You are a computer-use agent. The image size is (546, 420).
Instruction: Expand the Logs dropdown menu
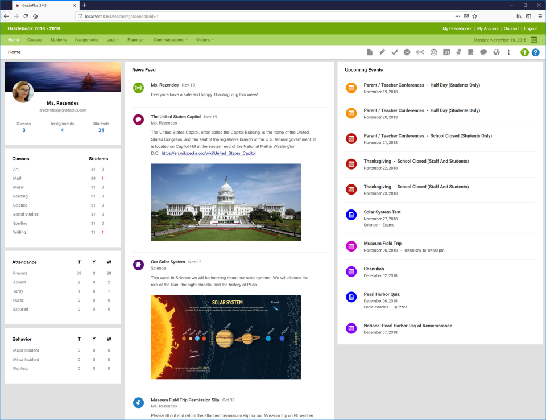(x=113, y=40)
